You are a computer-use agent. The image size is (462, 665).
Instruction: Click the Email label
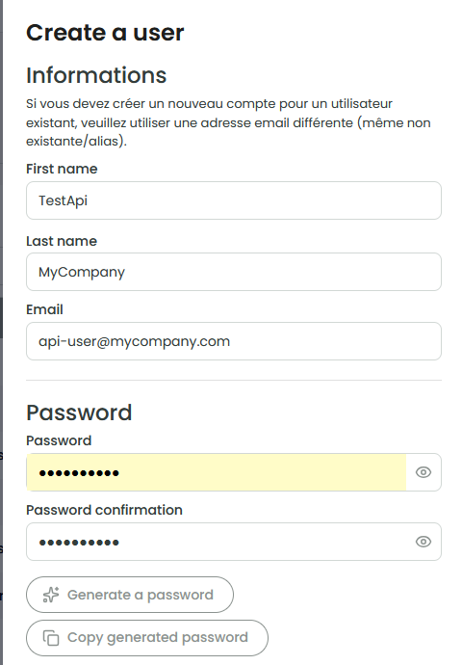[44, 309]
